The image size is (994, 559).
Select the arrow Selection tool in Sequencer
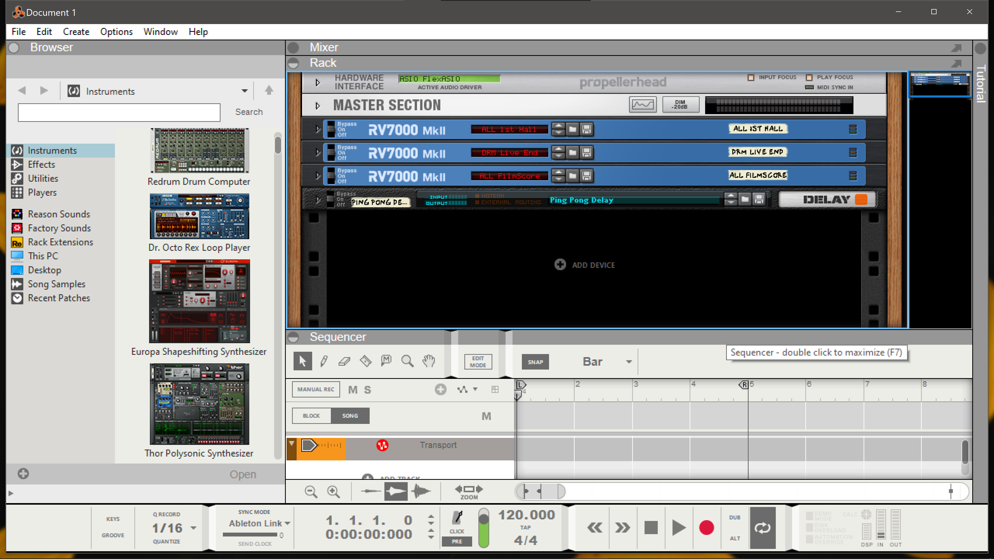click(x=303, y=361)
